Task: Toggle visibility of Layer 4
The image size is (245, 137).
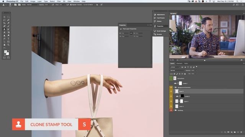Action: [x=171, y=101]
